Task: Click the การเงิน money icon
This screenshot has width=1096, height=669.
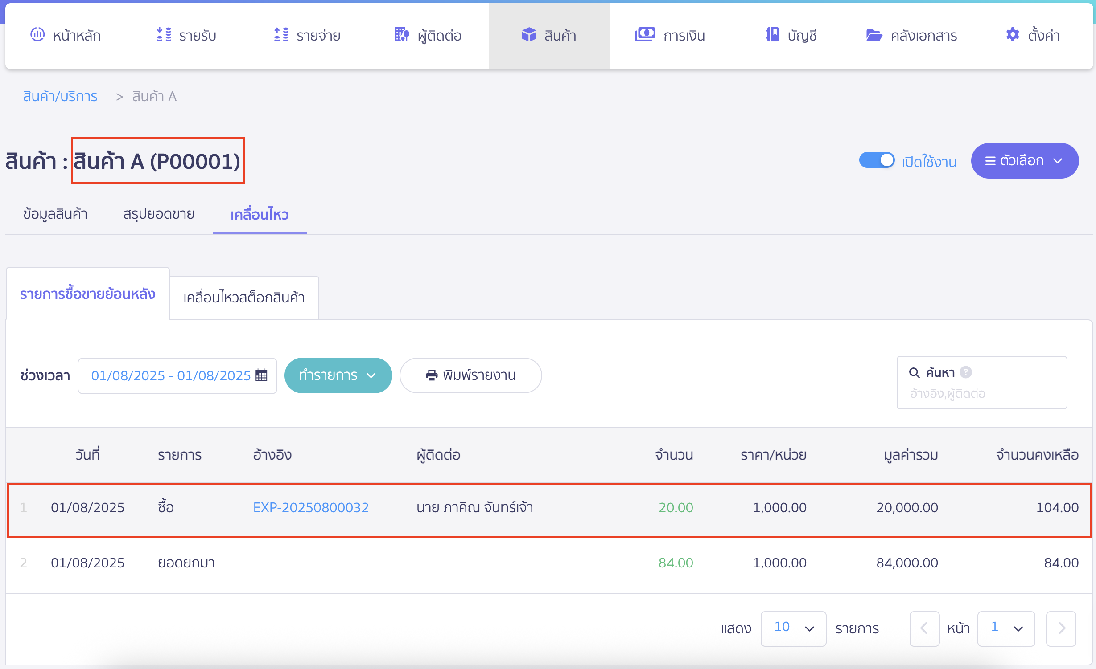Action: coord(645,34)
